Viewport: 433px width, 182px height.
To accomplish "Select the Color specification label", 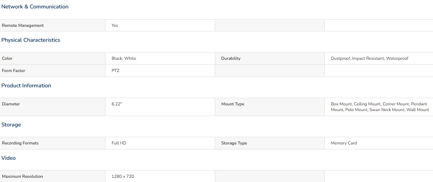I will pos(7,59).
